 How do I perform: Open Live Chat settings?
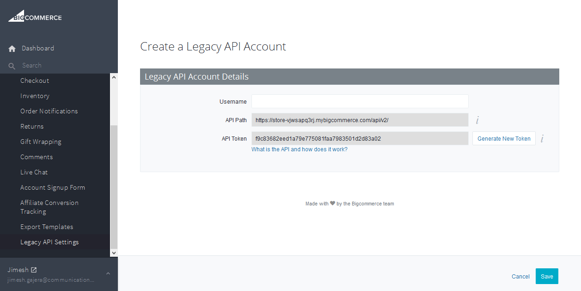34,172
